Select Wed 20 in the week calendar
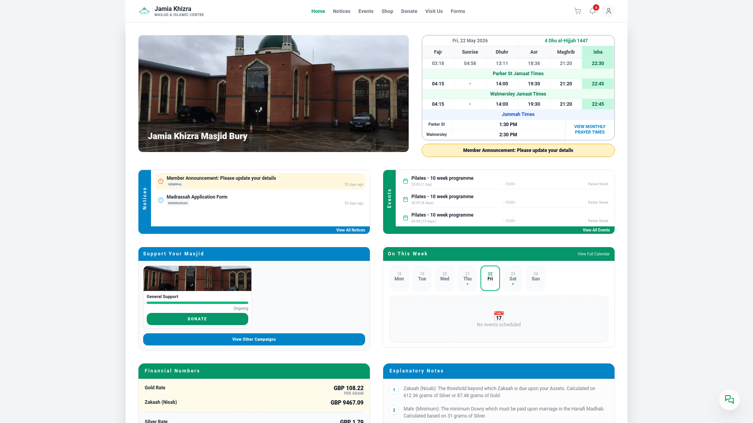 click(445, 278)
